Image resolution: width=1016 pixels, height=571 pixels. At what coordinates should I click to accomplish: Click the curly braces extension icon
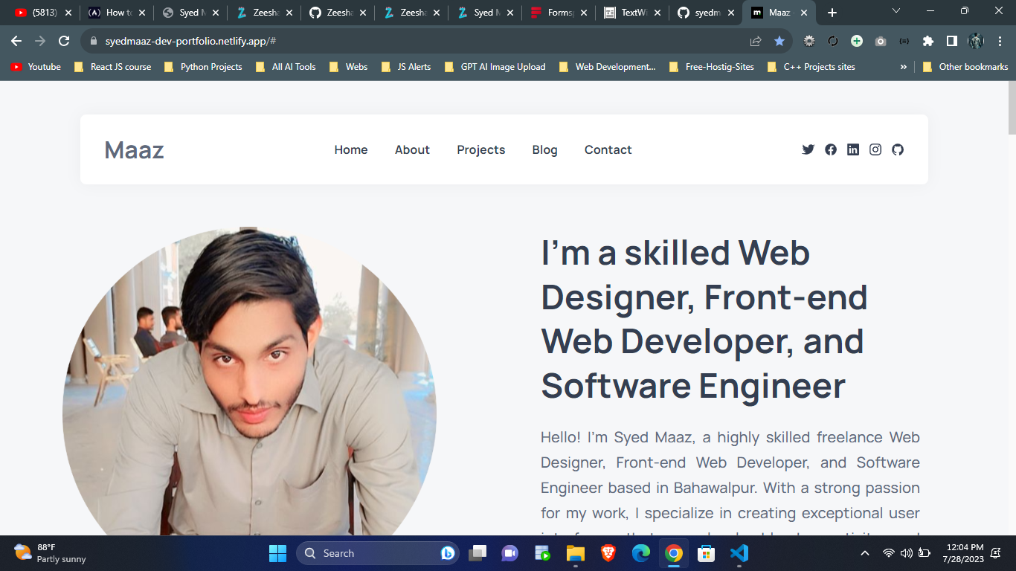click(904, 41)
